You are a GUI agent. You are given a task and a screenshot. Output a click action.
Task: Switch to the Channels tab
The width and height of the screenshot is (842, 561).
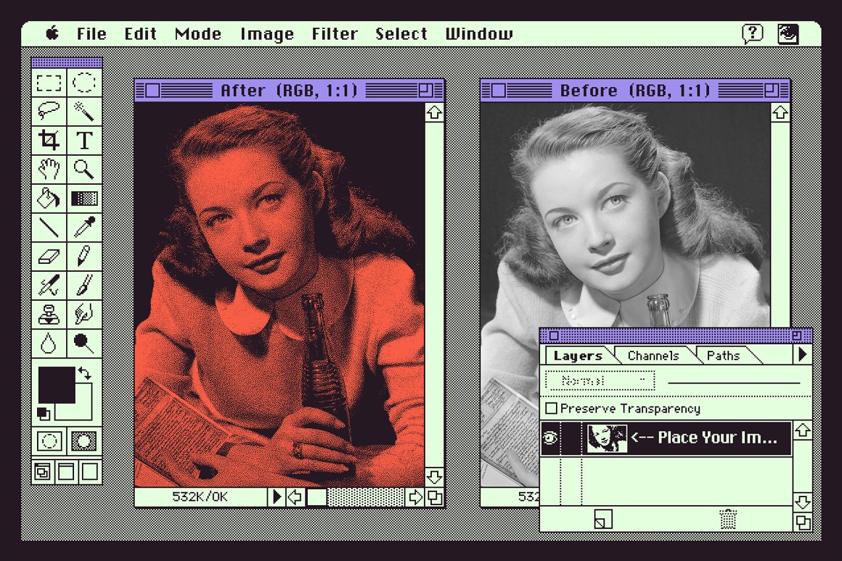pos(653,355)
